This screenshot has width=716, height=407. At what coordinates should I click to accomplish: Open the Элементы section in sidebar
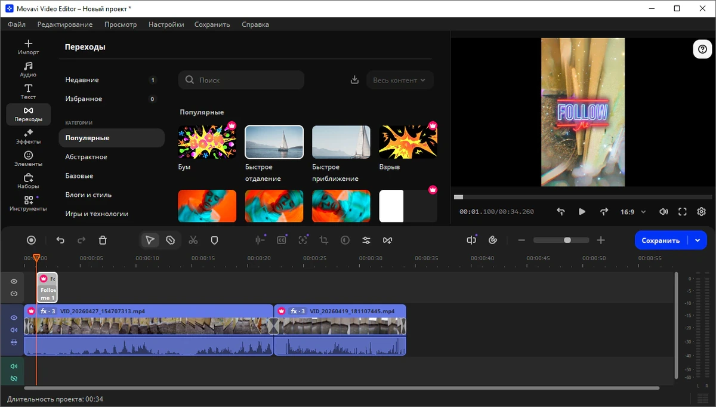[28, 158]
